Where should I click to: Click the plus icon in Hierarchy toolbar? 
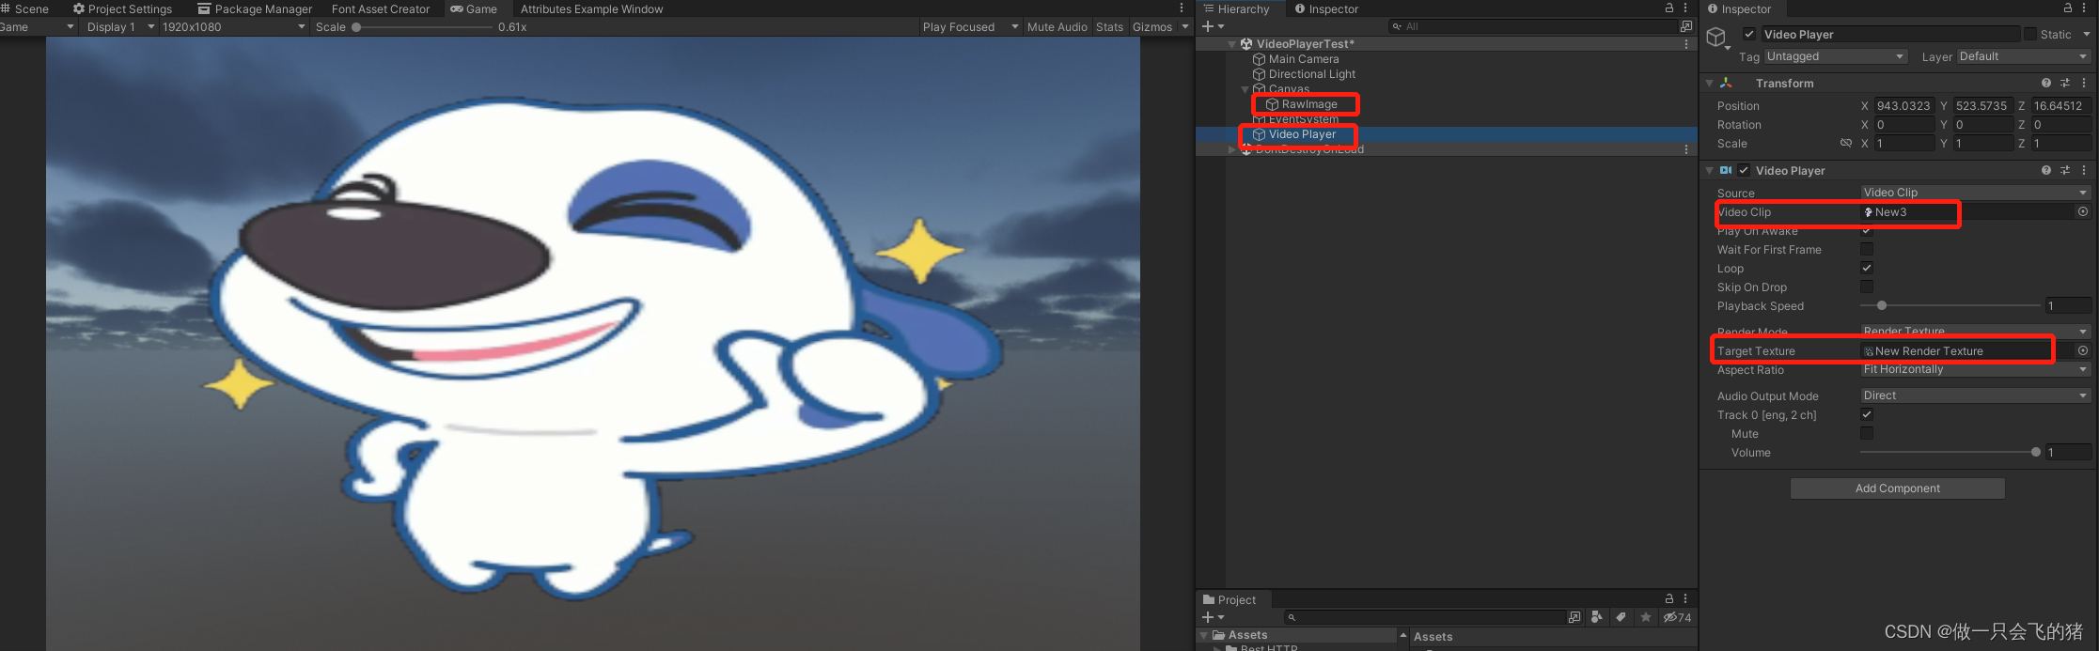pos(1208,26)
